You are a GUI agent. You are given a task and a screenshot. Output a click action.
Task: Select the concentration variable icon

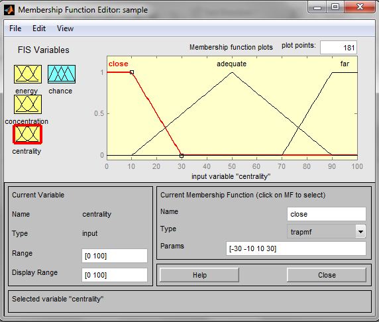(x=28, y=104)
